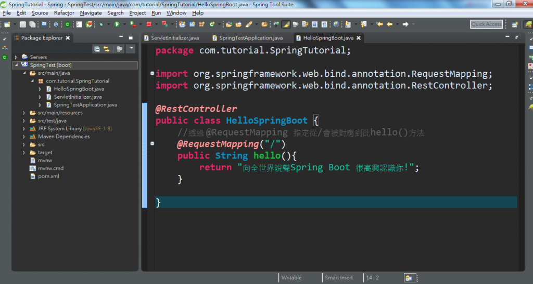The height and width of the screenshot is (284, 533).
Task: Open the Navigate menu
Action: click(x=91, y=13)
